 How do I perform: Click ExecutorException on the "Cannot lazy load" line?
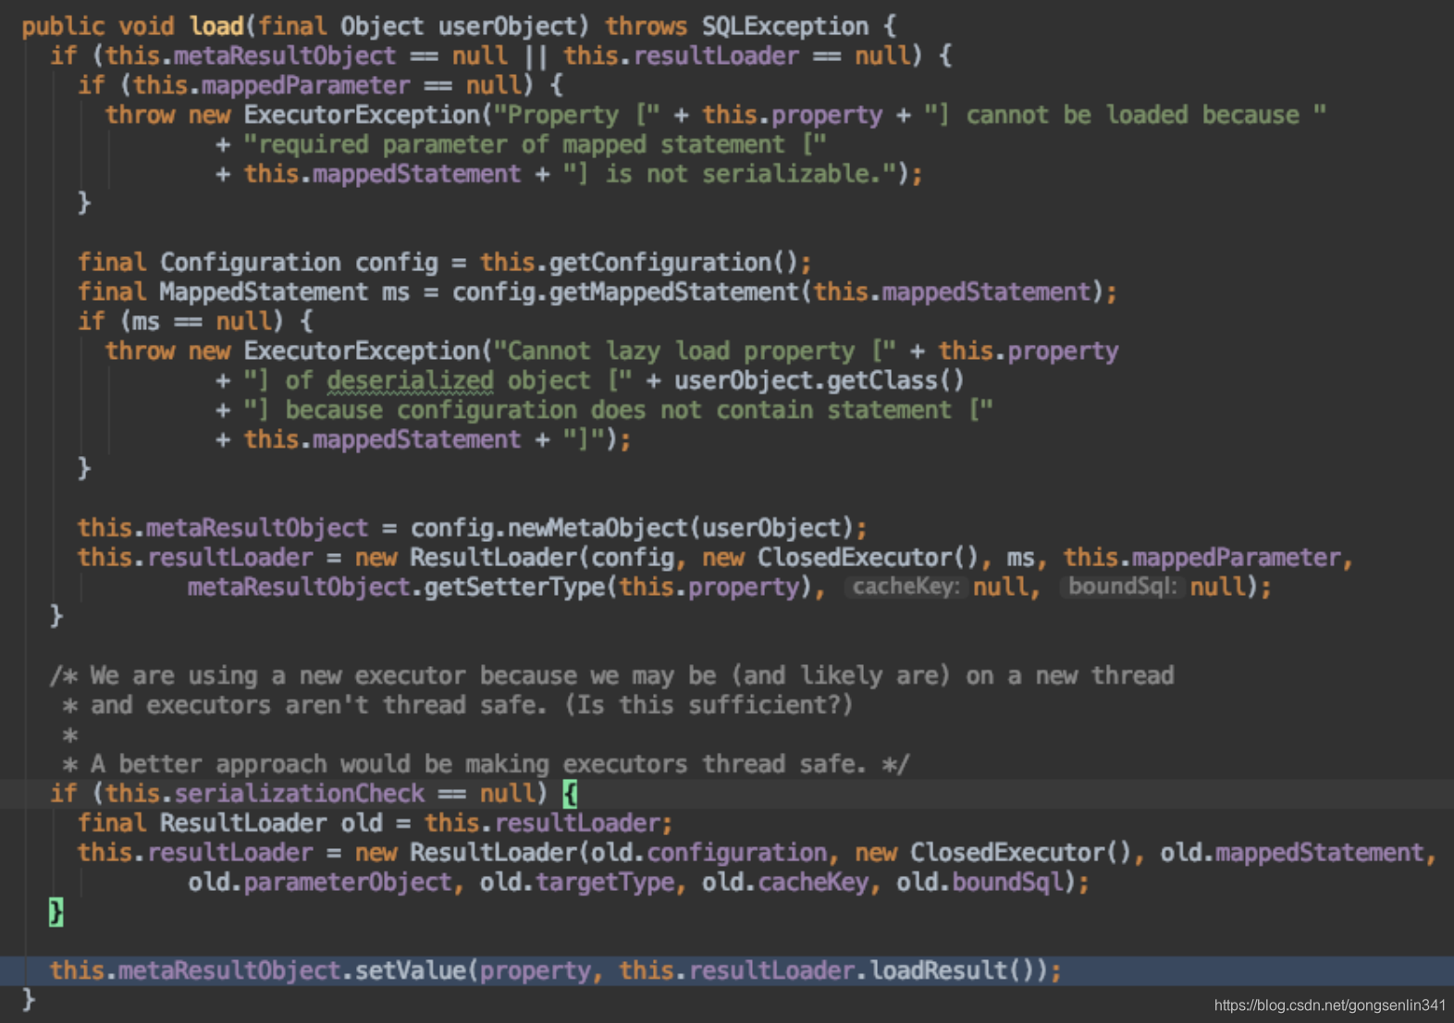coord(362,351)
